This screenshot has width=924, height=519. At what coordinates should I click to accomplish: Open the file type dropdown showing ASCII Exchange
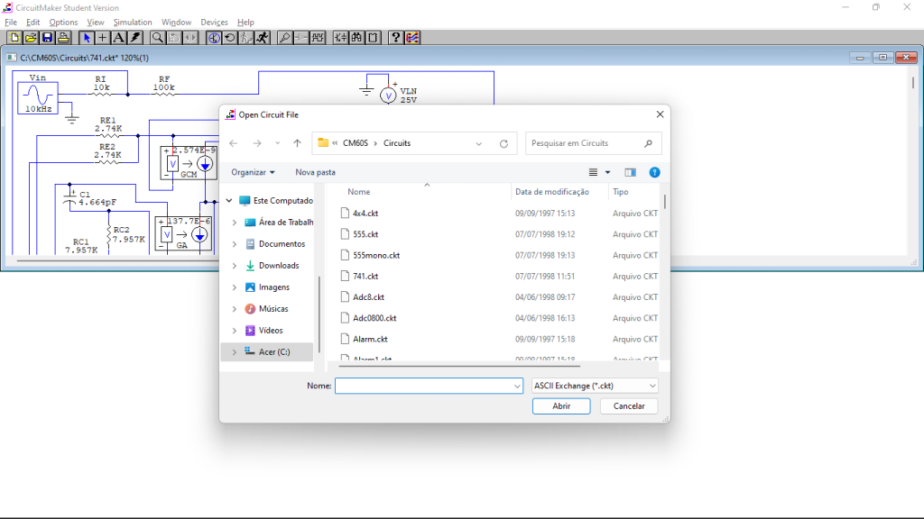[594, 385]
